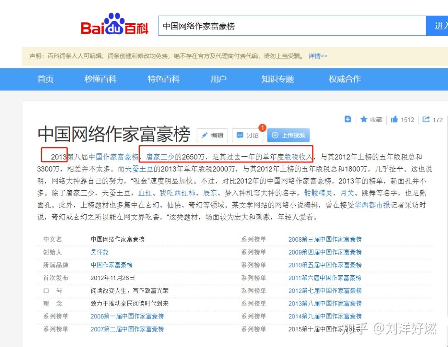Open the 详情>> link in the notice bar

317,56
